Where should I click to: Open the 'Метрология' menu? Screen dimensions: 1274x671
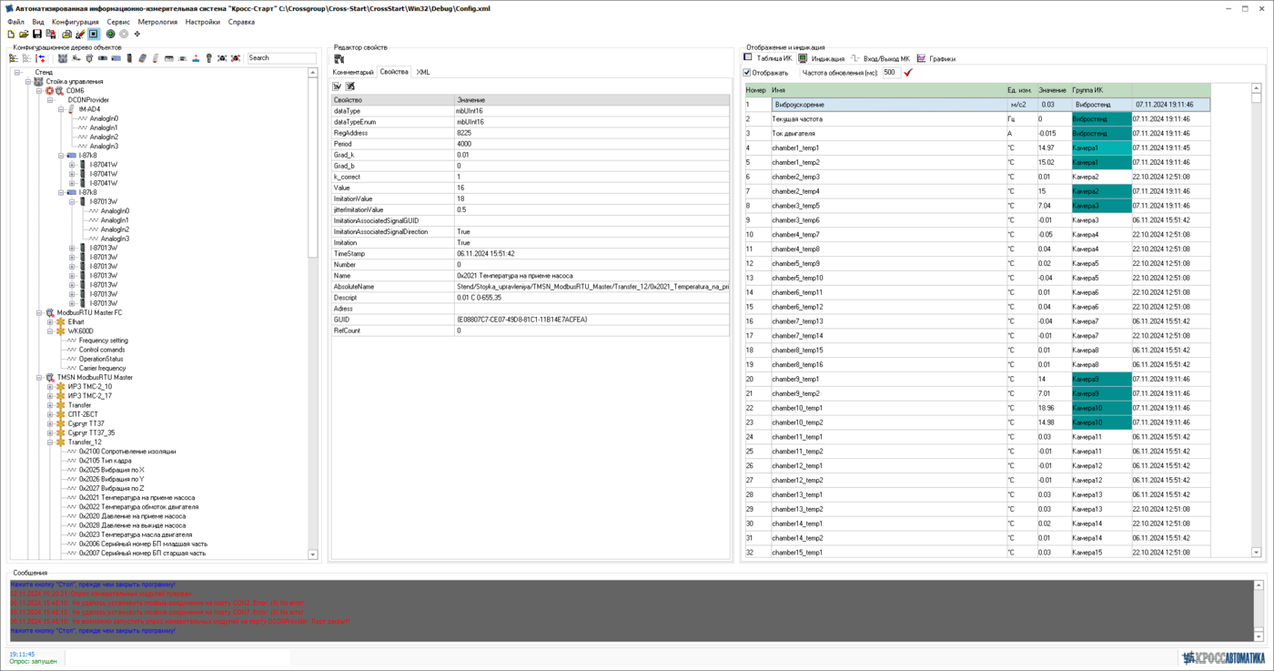point(157,22)
